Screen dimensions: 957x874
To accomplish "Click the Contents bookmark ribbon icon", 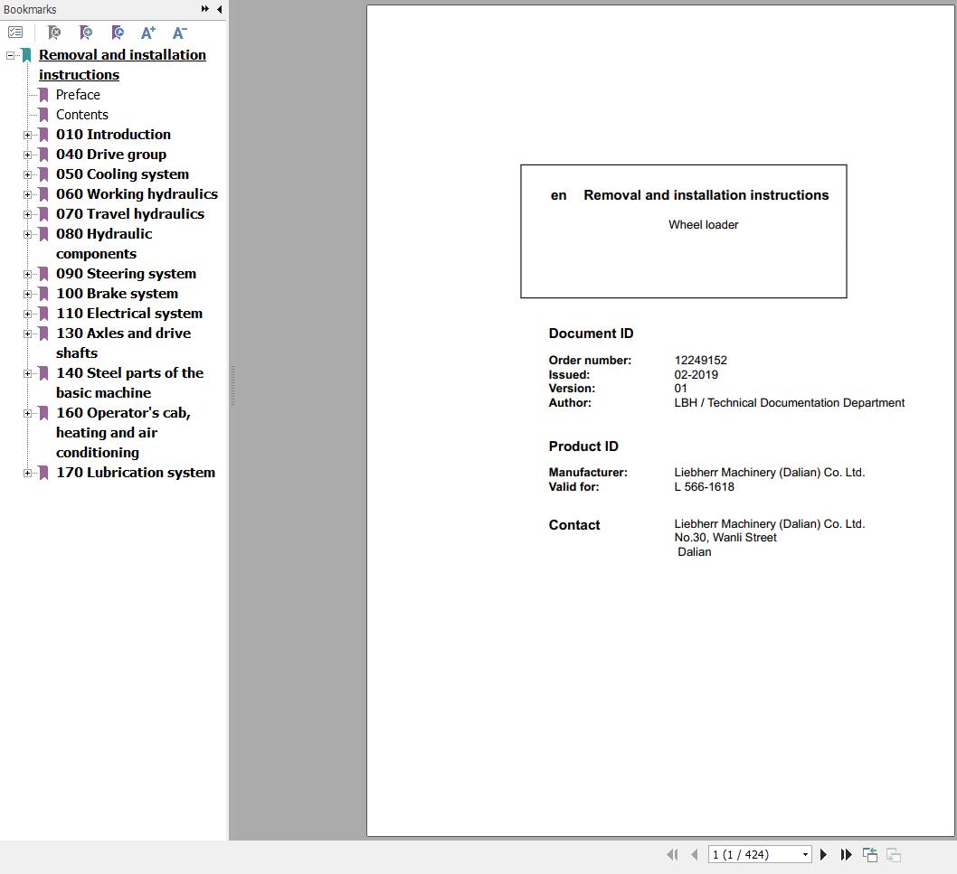I will pos(43,116).
